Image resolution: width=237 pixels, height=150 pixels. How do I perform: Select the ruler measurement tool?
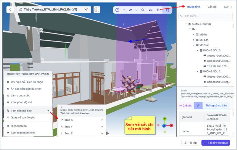coord(130,10)
